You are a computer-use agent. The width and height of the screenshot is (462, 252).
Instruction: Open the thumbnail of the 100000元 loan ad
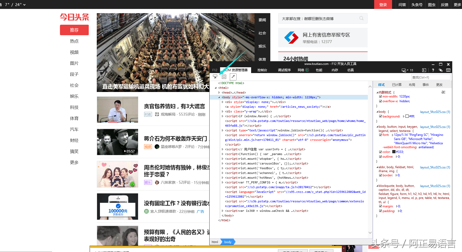(x=118, y=207)
